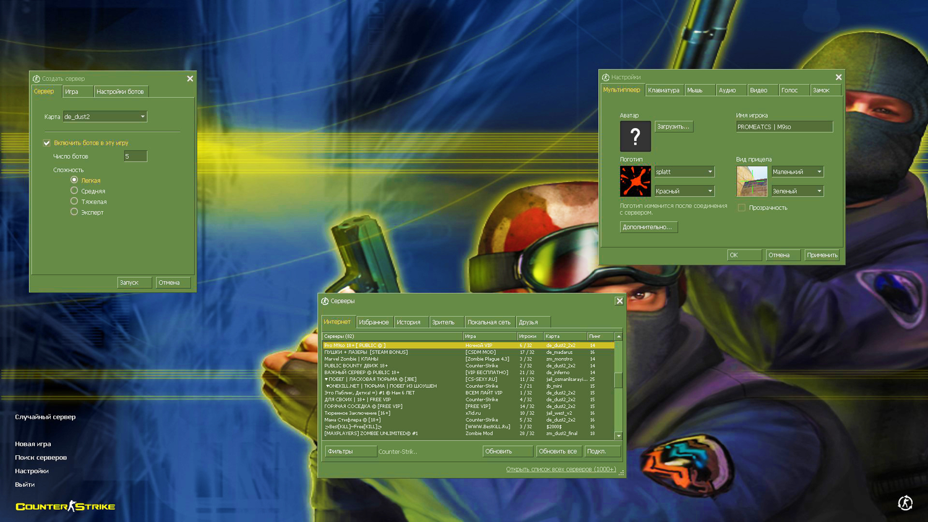Screen dimensions: 928x522
Task: Open the Видео settings tab
Action: coord(763,90)
